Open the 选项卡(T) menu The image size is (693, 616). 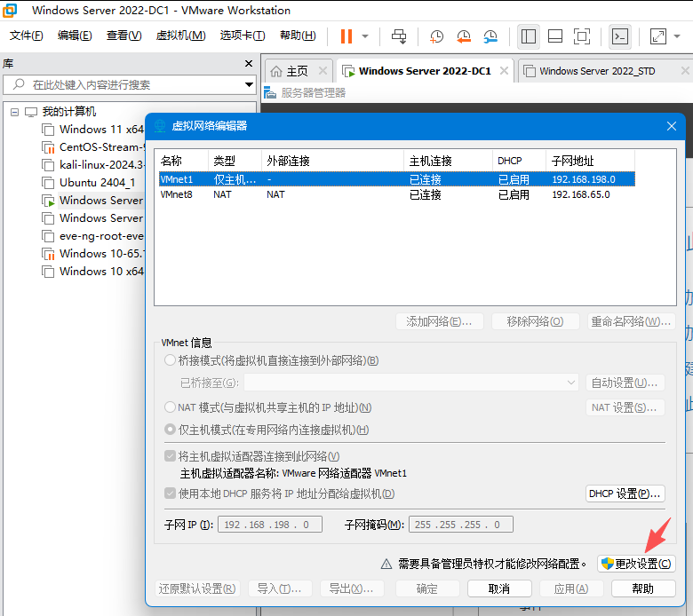click(x=243, y=36)
